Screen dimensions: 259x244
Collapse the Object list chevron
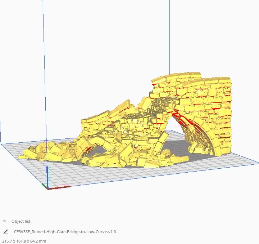pyautogui.click(x=5, y=221)
